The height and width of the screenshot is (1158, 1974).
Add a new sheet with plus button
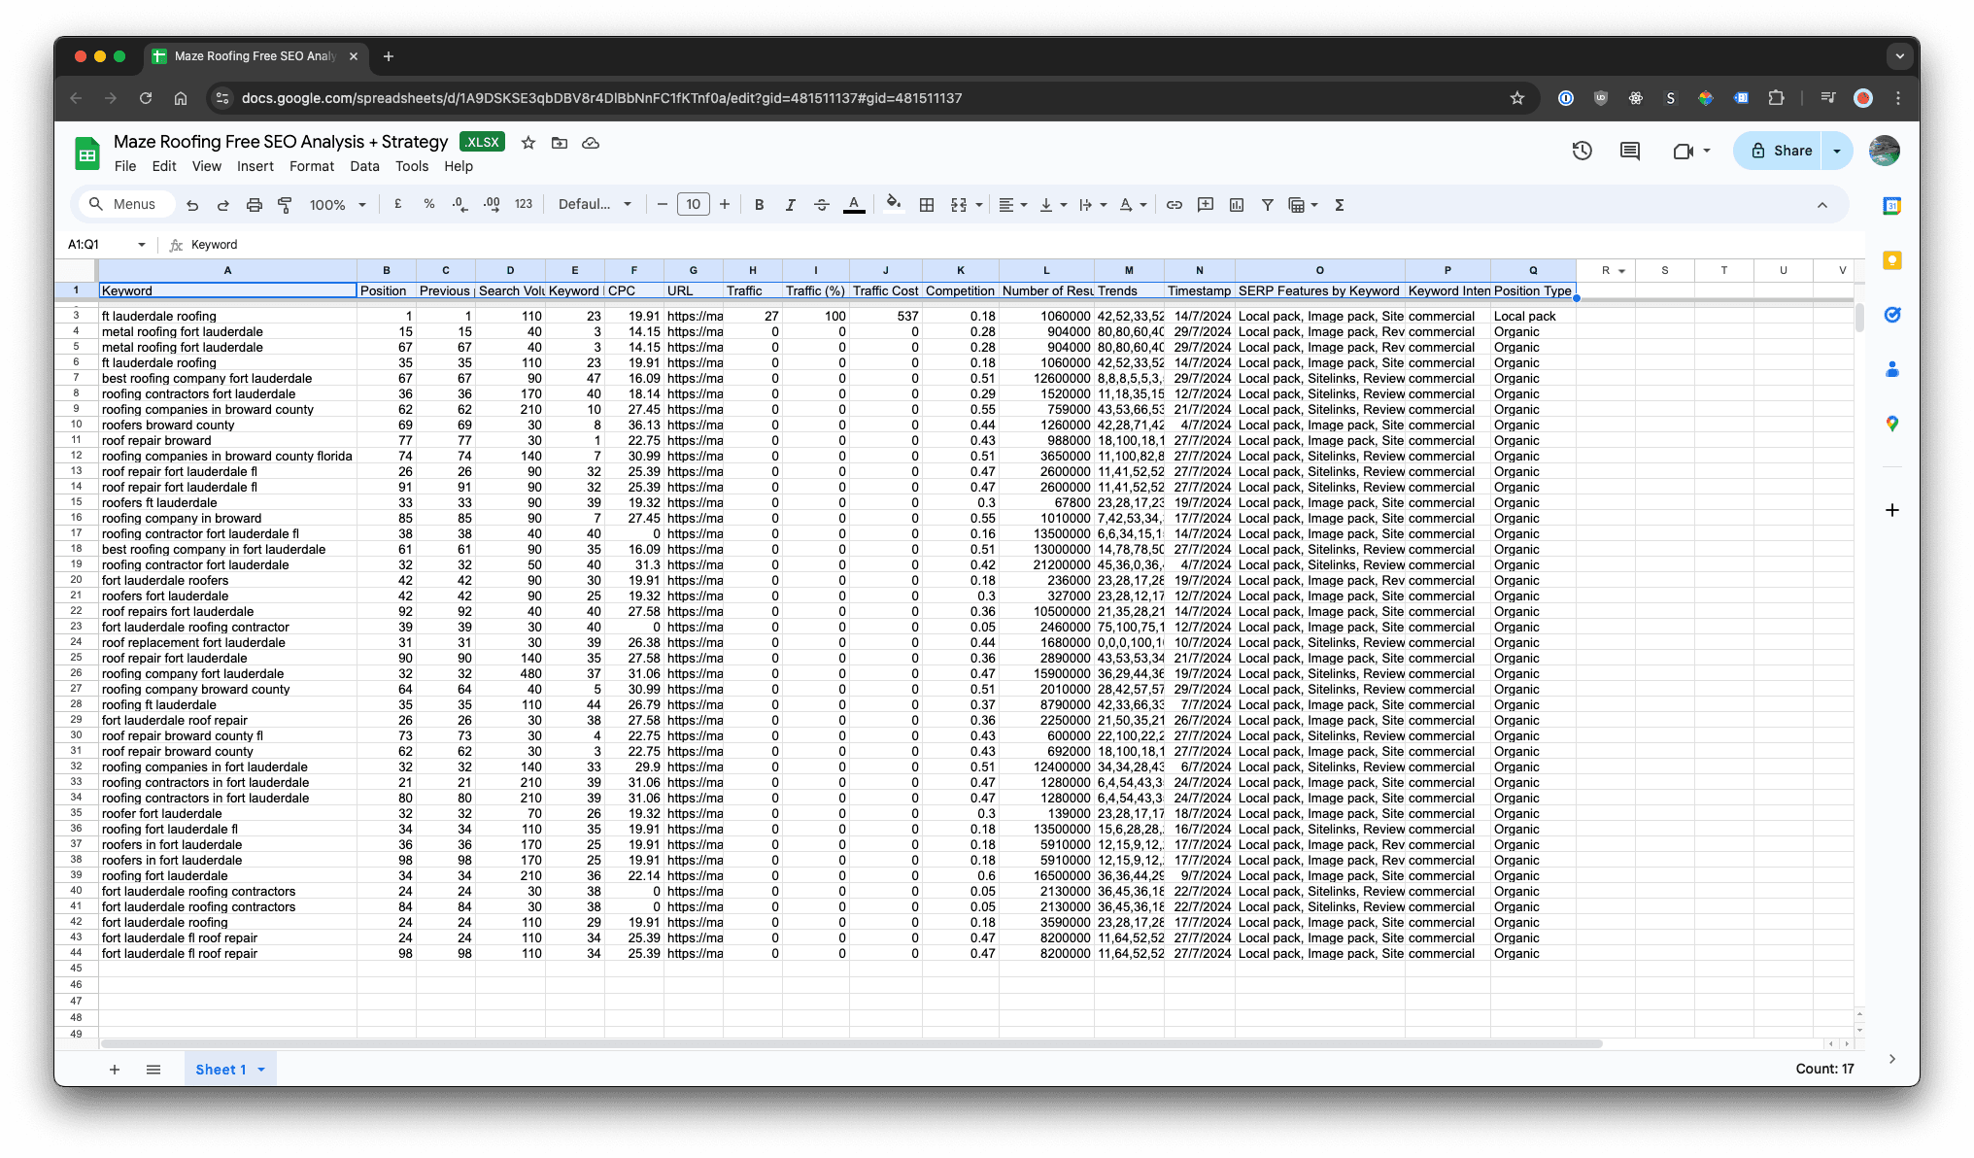coord(115,1070)
